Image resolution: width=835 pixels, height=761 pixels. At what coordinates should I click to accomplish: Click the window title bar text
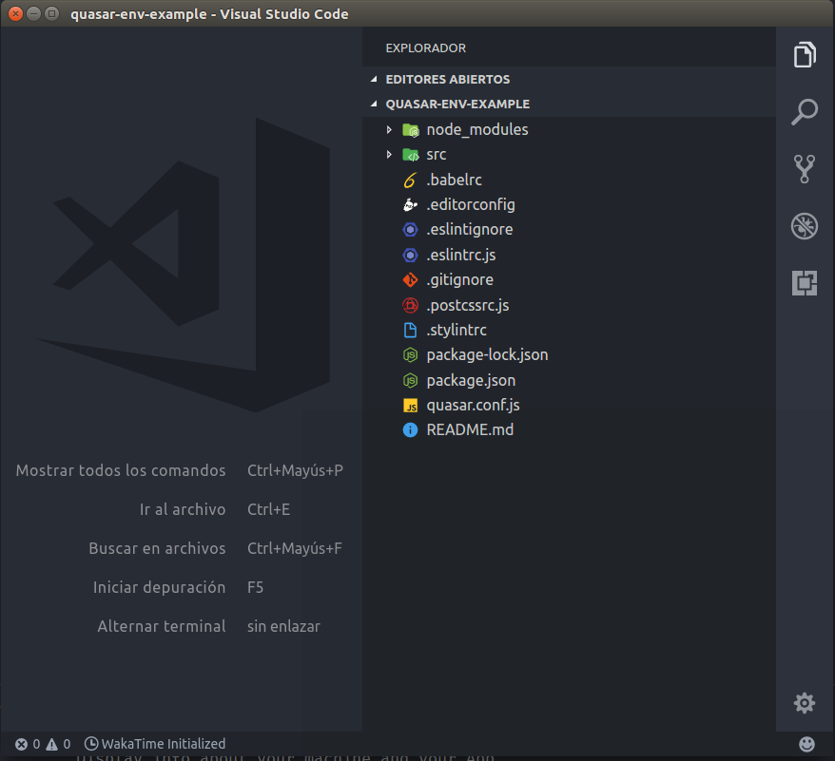click(x=209, y=14)
